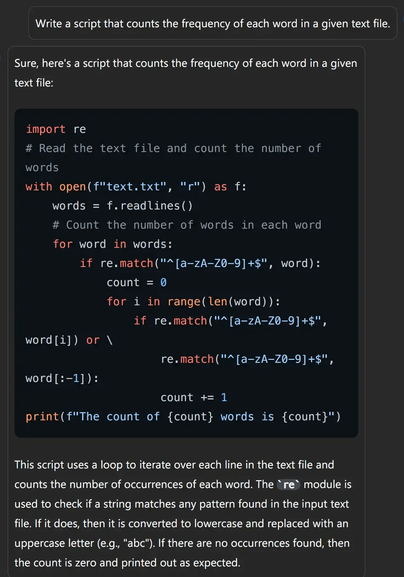Click the inline "re" code tag

(289, 485)
